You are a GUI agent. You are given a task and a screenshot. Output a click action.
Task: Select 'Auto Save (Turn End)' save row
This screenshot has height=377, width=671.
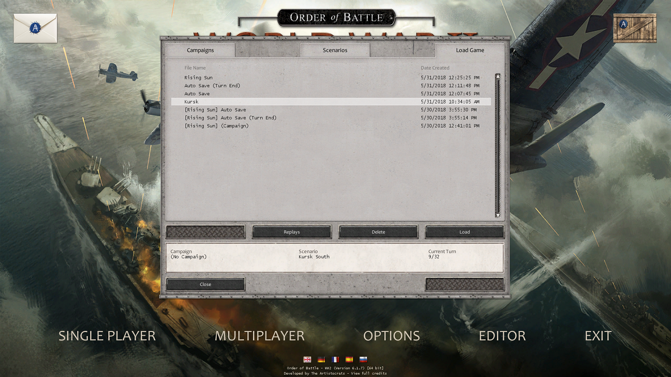[x=331, y=86]
